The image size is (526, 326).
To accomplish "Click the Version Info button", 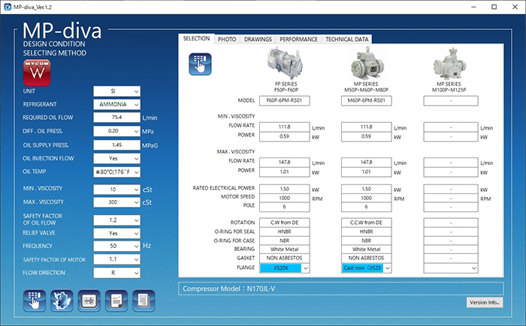I will [x=485, y=302].
